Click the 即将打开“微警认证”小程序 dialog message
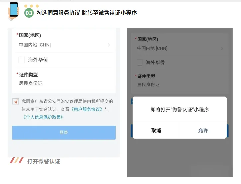Image resolution: width=241 pixels, height=184 pixels. (180, 109)
